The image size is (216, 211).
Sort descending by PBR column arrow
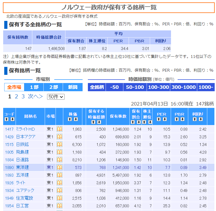[x=183, y=119]
